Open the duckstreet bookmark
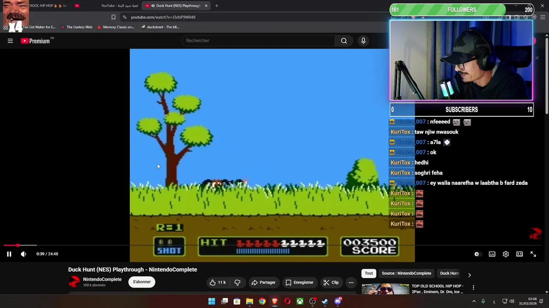Screen dimensions: 549x308 pos(160,27)
